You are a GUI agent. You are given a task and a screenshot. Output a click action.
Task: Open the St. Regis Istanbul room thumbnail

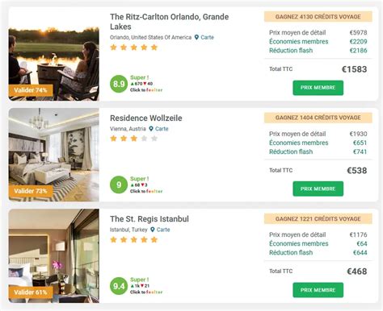(54, 256)
